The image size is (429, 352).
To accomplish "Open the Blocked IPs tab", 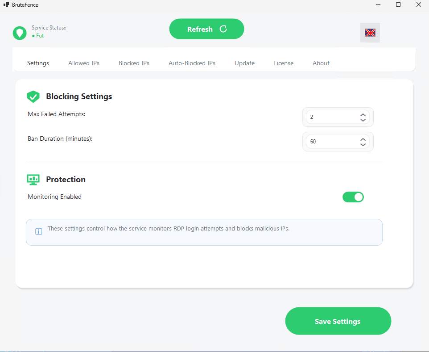I will [x=134, y=63].
